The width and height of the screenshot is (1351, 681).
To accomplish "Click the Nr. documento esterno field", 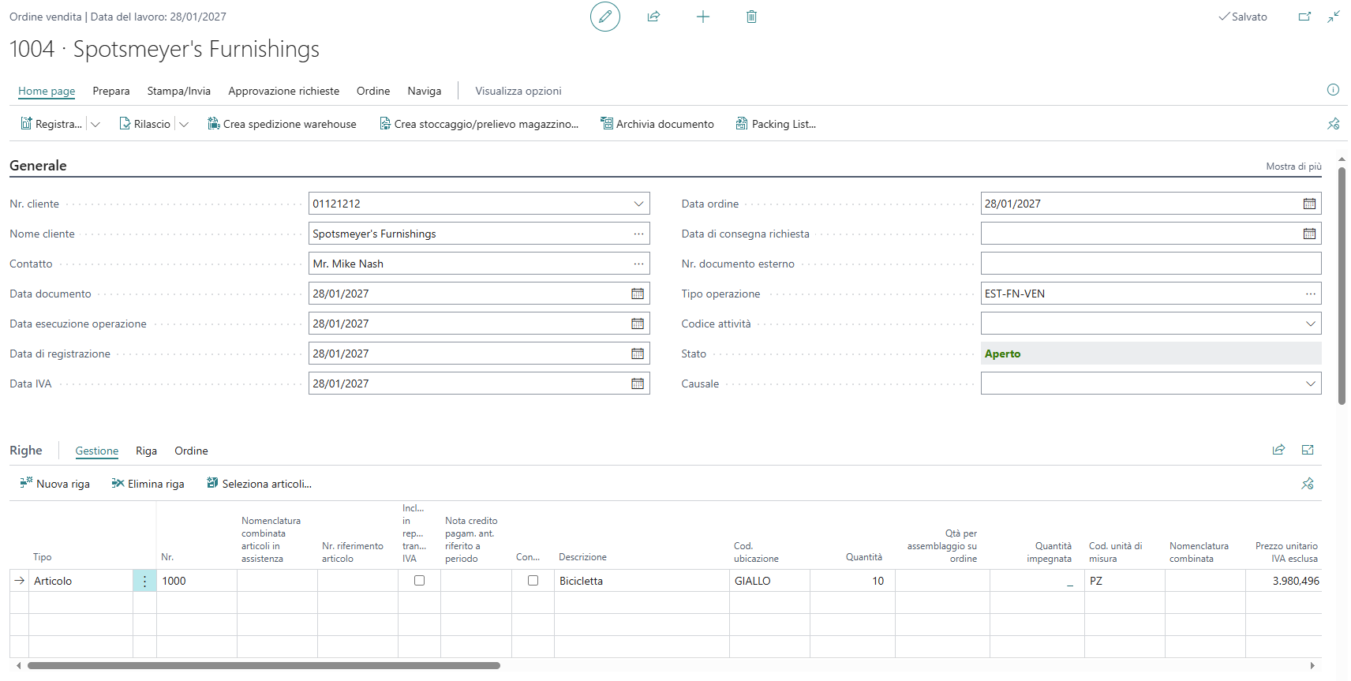I will pos(1151,264).
